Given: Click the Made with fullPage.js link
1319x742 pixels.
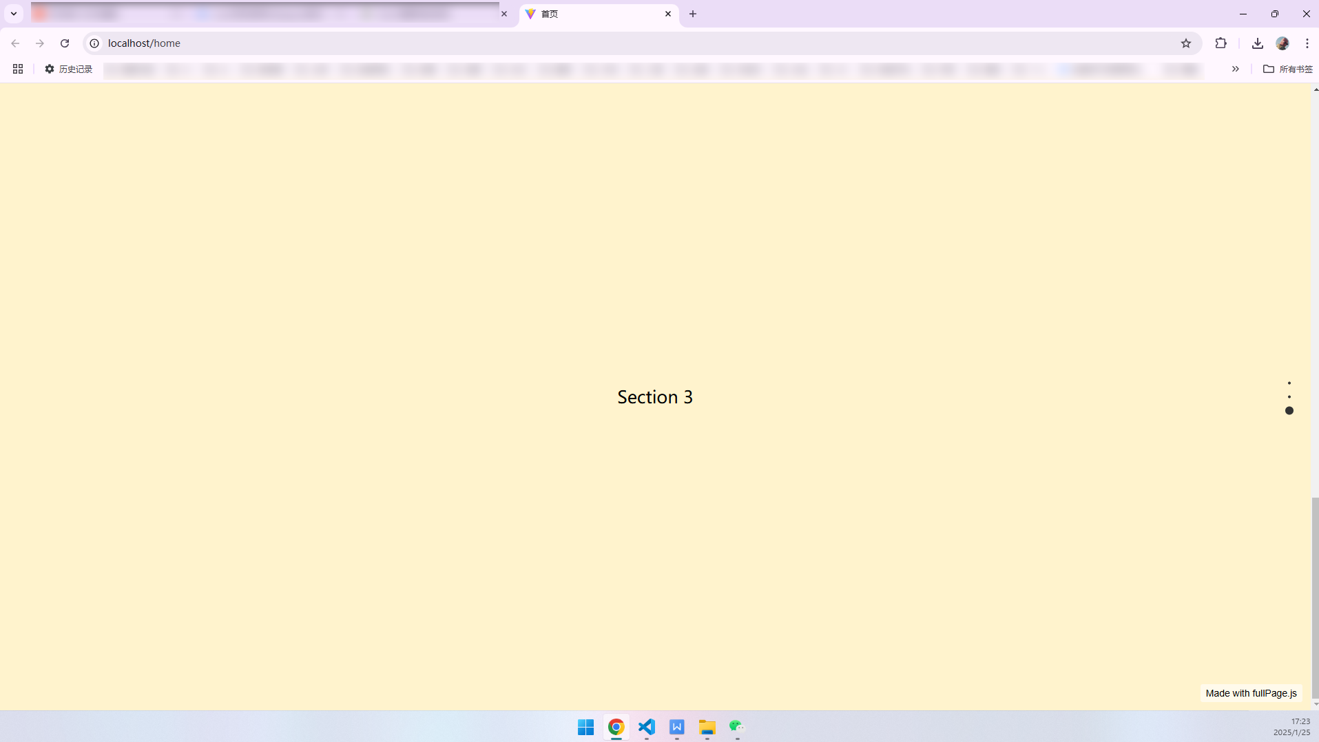Looking at the screenshot, I should (1251, 693).
